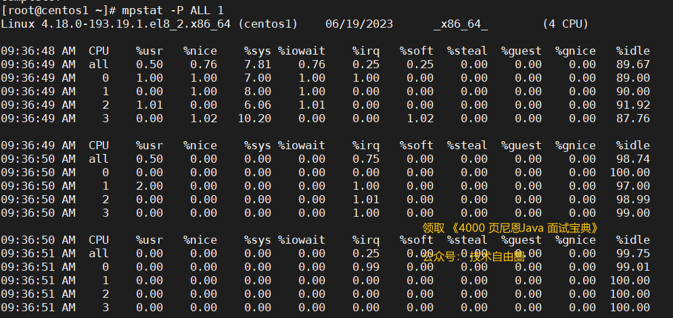673x318 pixels.
Task: Click the timestamp '09:36:48 AM'
Action: [38, 51]
